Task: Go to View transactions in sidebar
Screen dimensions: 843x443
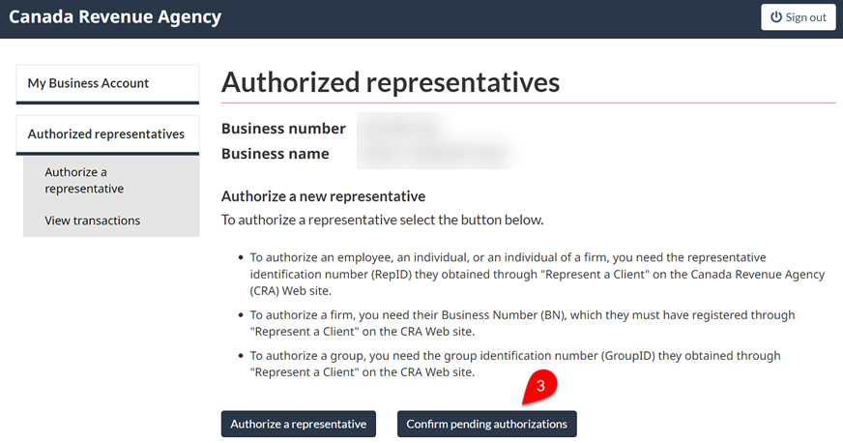Action: coord(111,221)
